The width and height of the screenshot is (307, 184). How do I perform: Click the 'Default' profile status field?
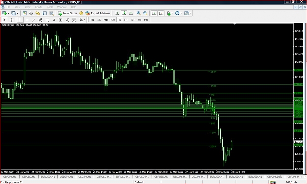[x=139, y=182]
